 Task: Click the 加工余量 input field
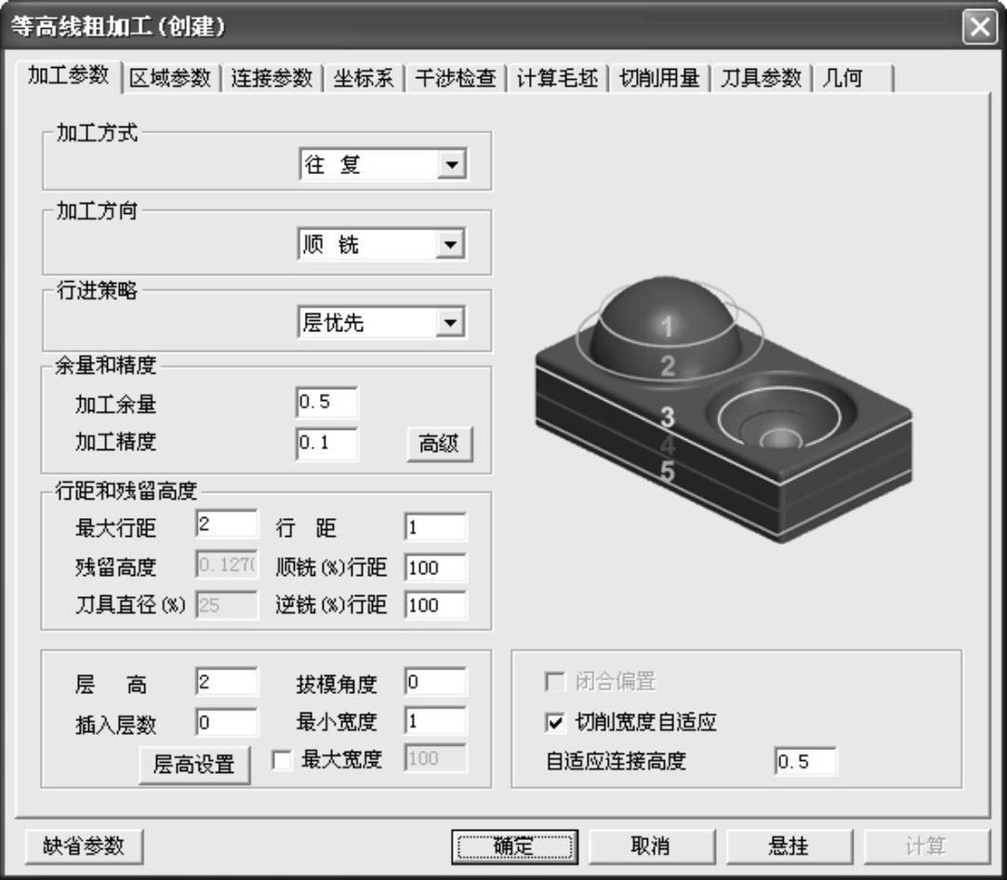[x=326, y=403]
